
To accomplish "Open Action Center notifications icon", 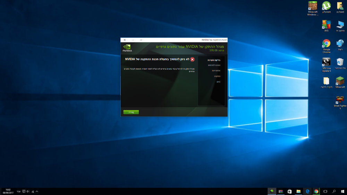I will [24, 192].
